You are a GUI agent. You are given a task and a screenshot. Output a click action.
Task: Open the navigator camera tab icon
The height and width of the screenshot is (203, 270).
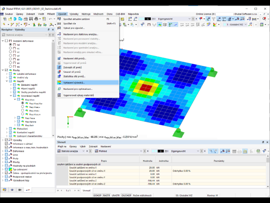[x=20, y=190]
